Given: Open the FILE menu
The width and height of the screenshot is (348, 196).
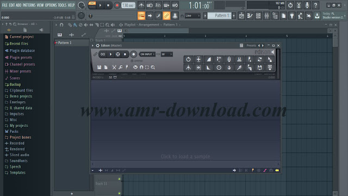Looking at the screenshot, I should click(5, 5).
